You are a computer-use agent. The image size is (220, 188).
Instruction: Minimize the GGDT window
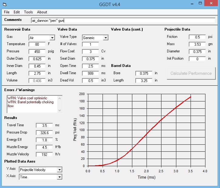[x=192, y=4]
